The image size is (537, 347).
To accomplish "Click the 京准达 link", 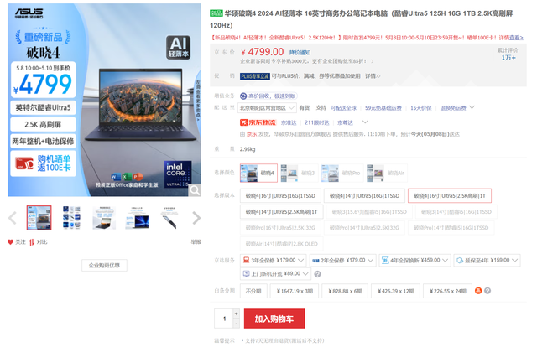I will click(x=289, y=122).
